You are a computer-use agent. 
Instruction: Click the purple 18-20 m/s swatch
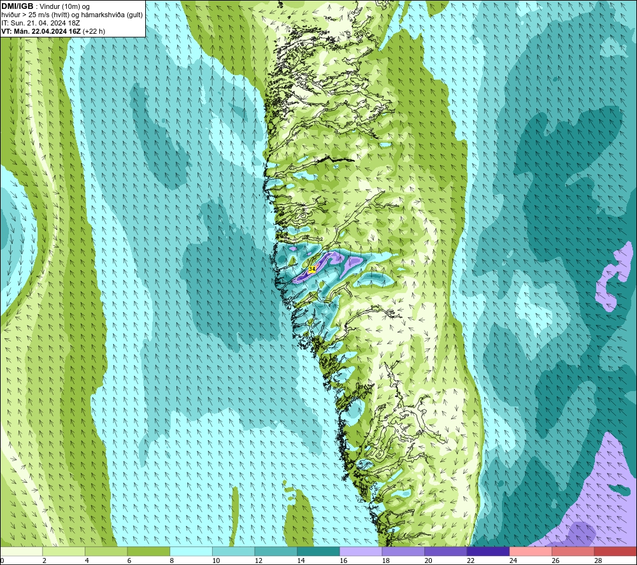point(403,551)
